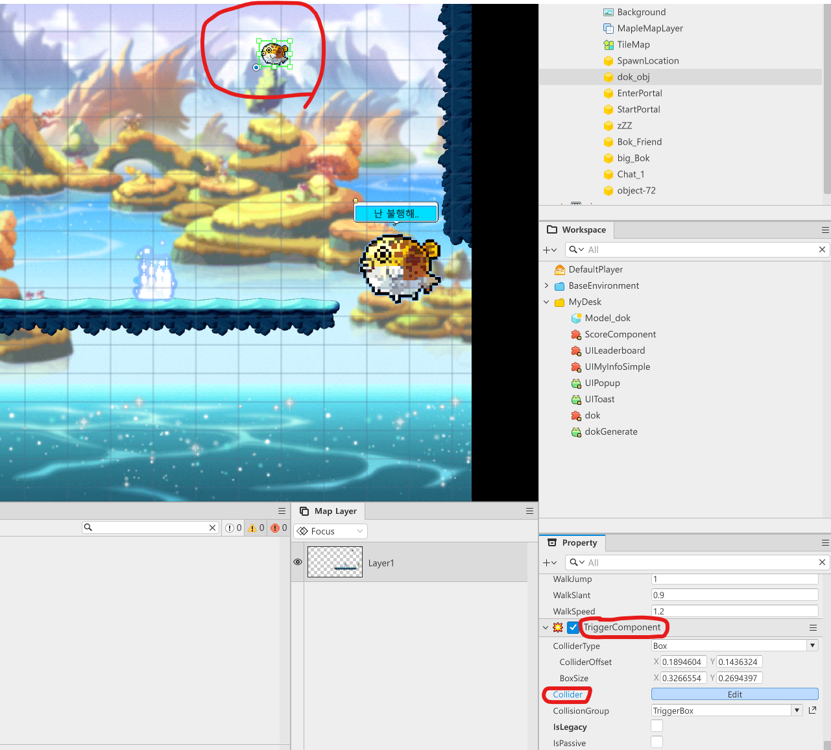The image size is (831, 750).
Task: Open the Workspace panel hamburger menu
Action: coord(825,230)
